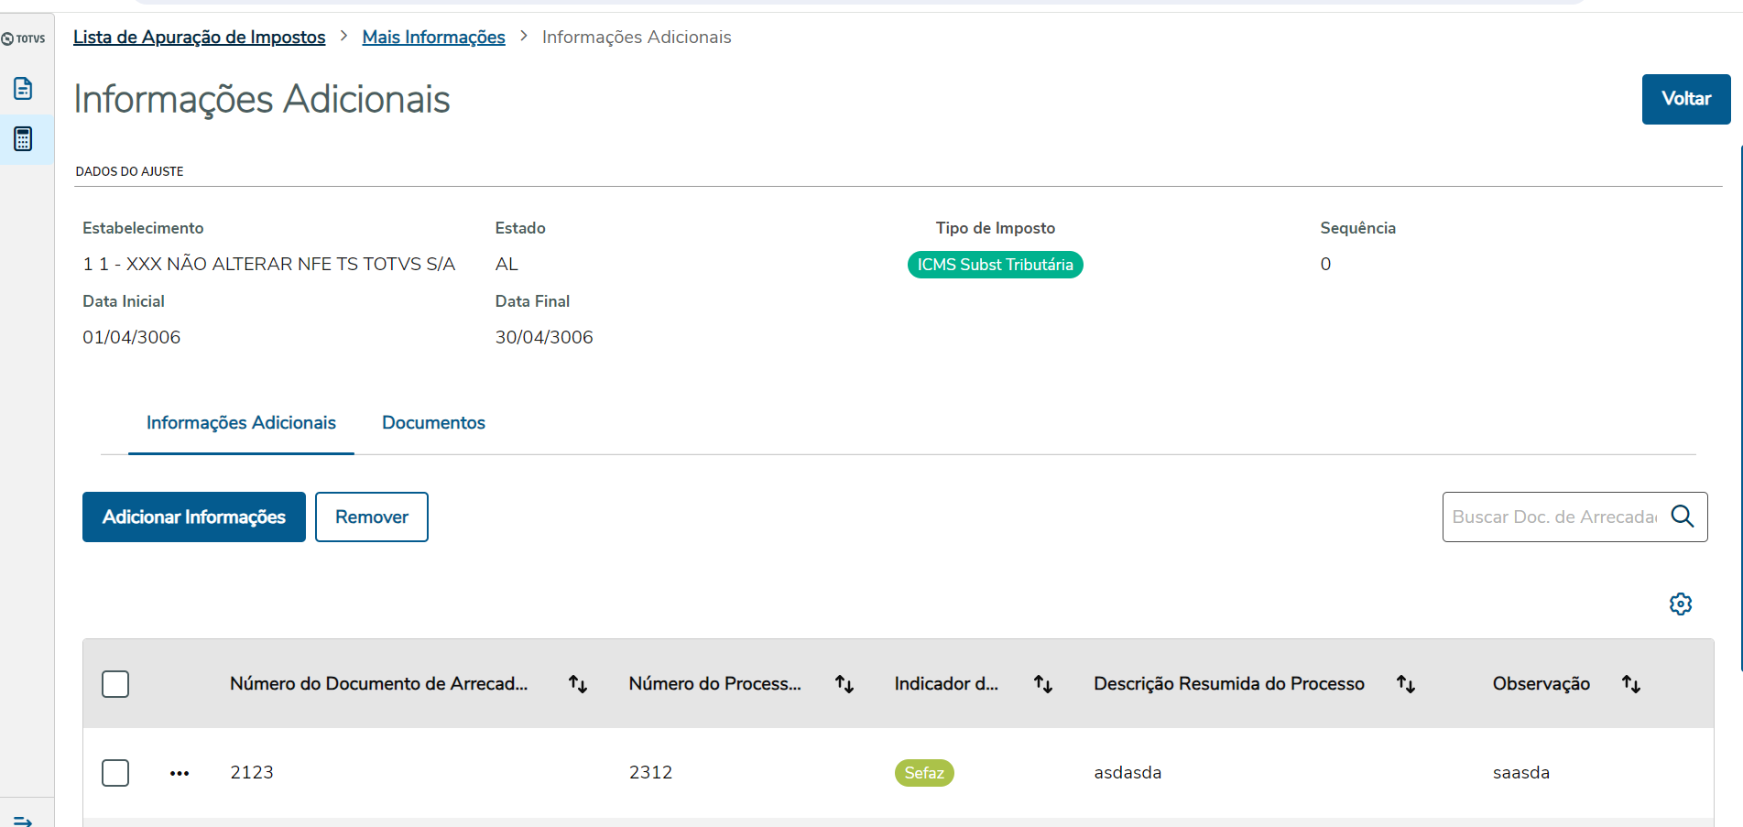Focus the Buscar Doc. de Arrecadação field

click(1554, 517)
